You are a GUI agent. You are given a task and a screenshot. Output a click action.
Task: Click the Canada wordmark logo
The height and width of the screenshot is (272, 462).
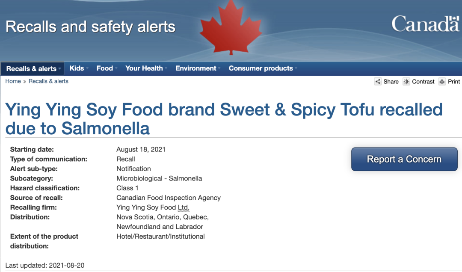[425, 24]
